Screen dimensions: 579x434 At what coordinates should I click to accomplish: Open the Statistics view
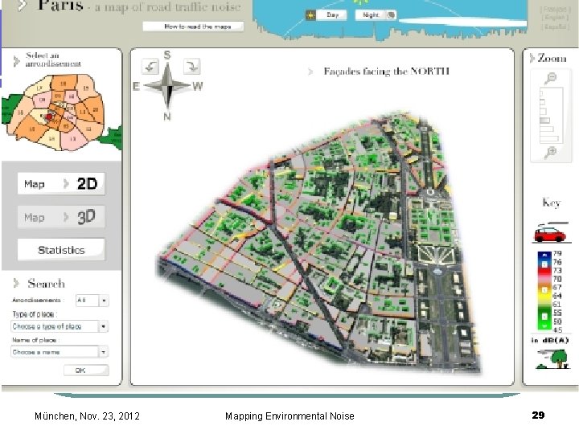61,250
